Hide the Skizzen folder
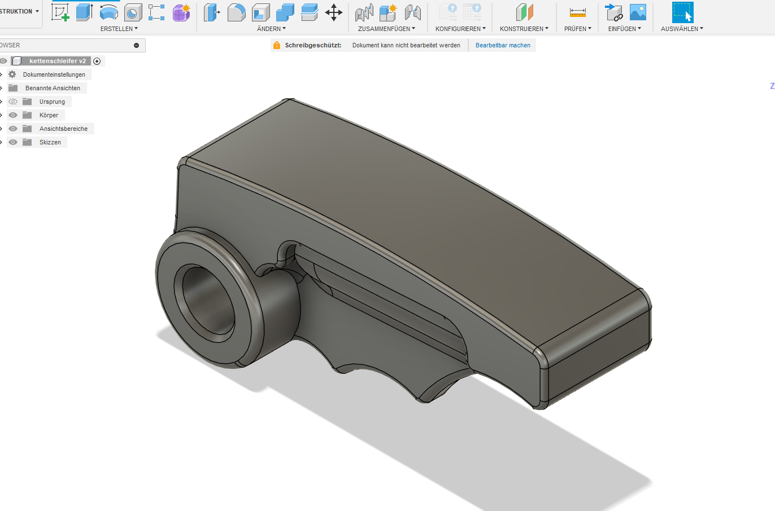775x511 pixels. (13, 142)
